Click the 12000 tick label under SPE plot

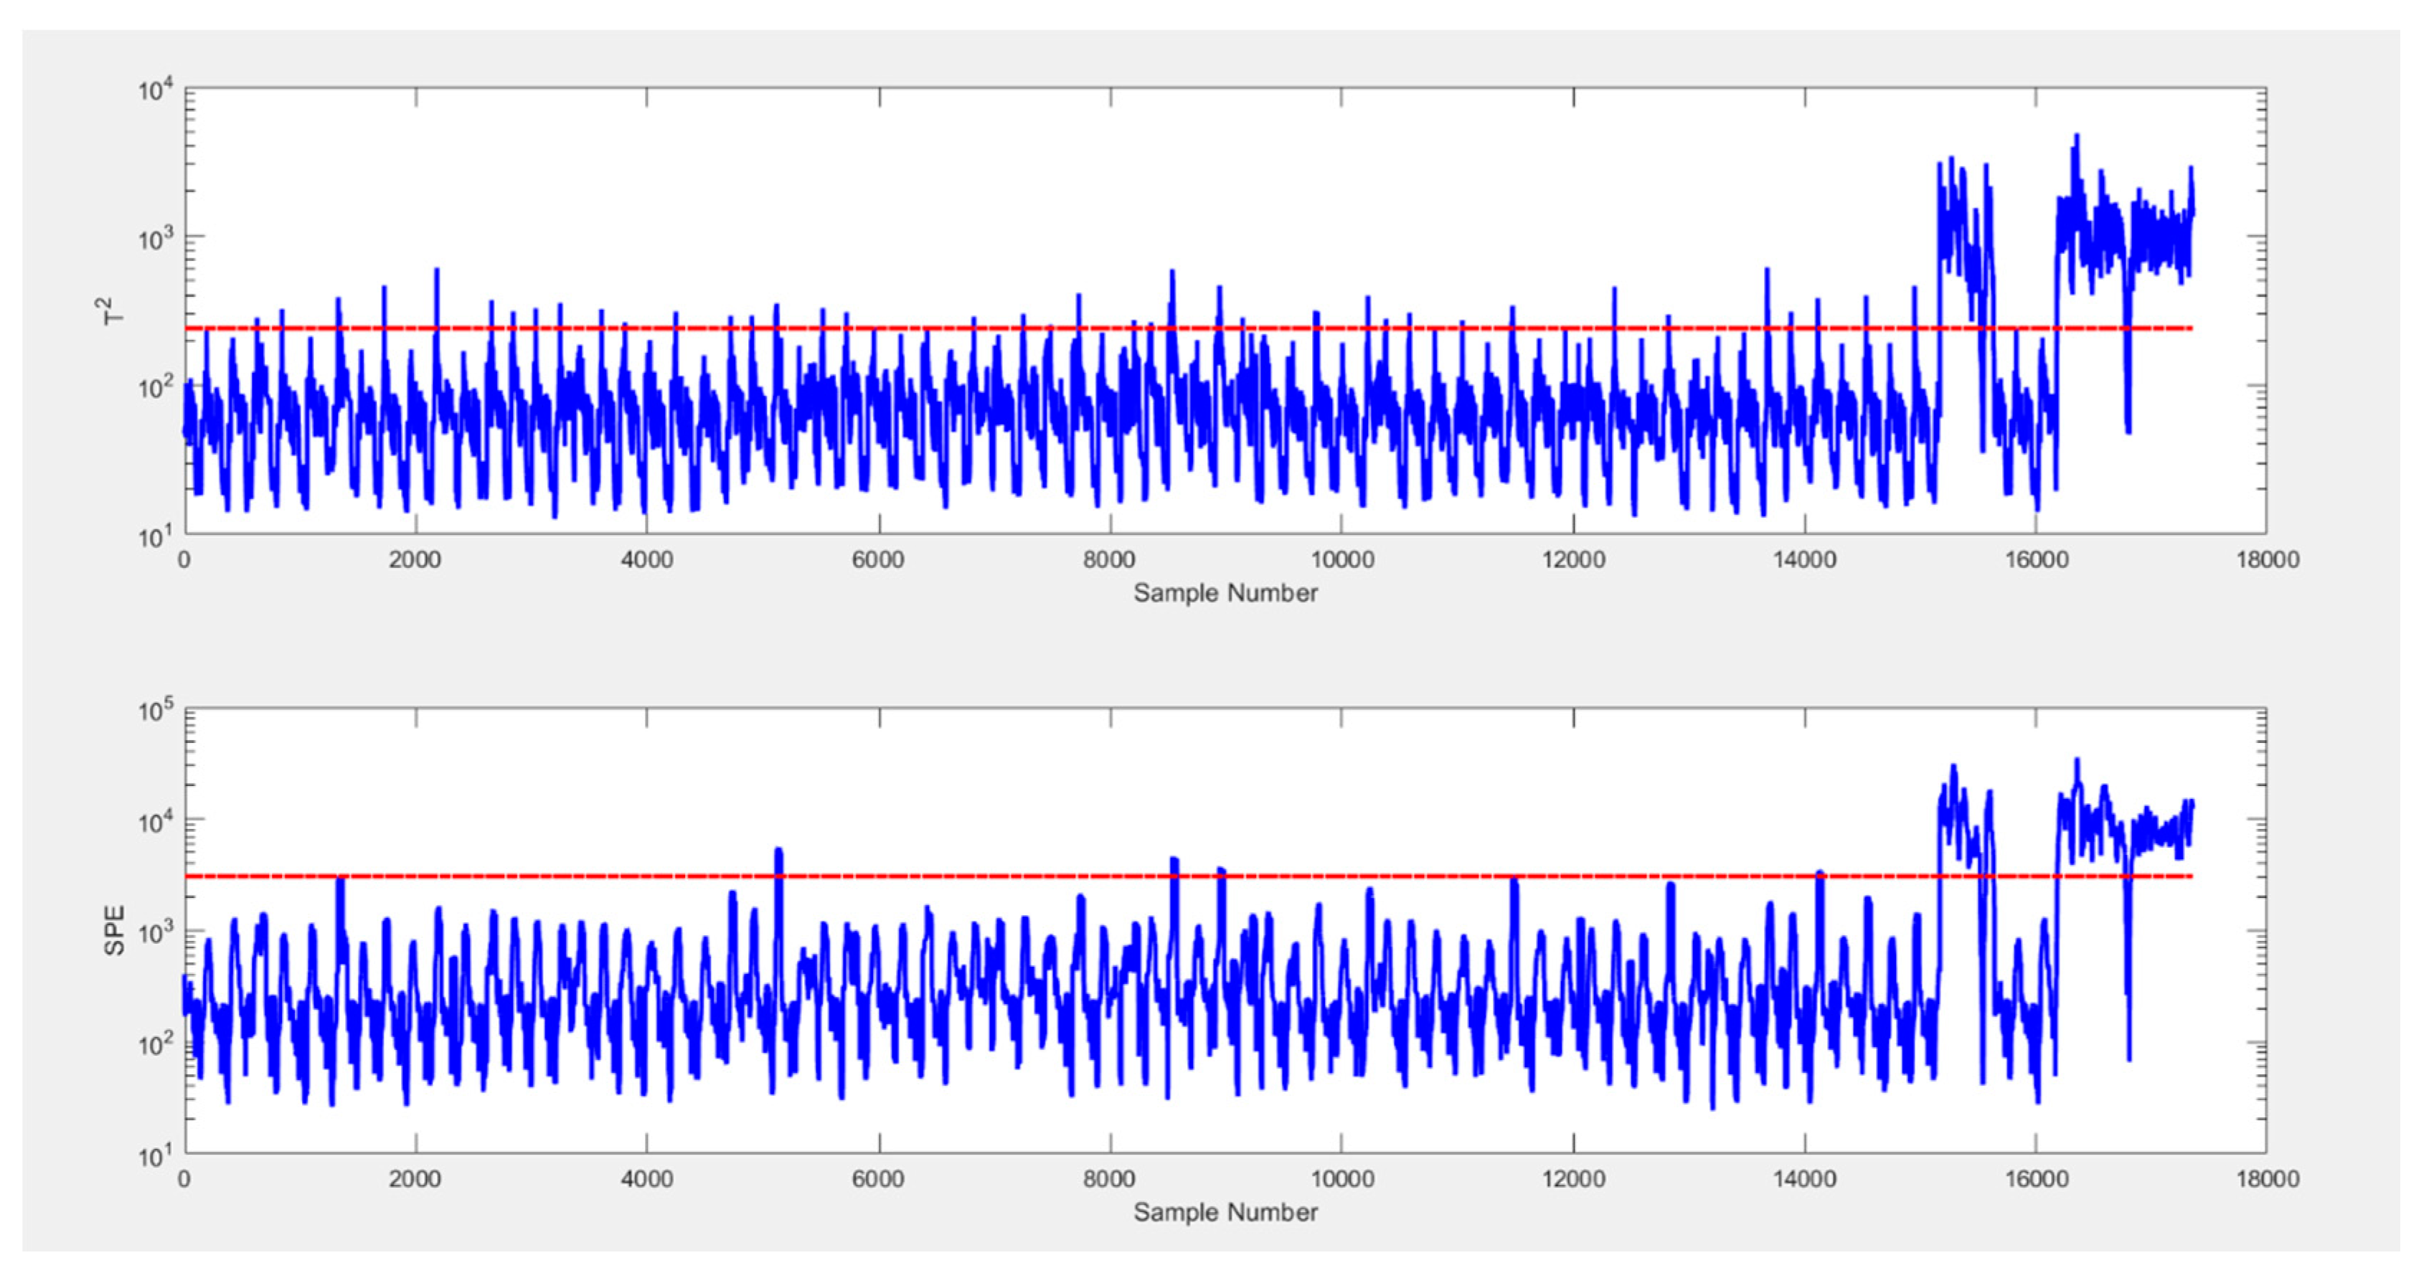click(x=1573, y=1180)
